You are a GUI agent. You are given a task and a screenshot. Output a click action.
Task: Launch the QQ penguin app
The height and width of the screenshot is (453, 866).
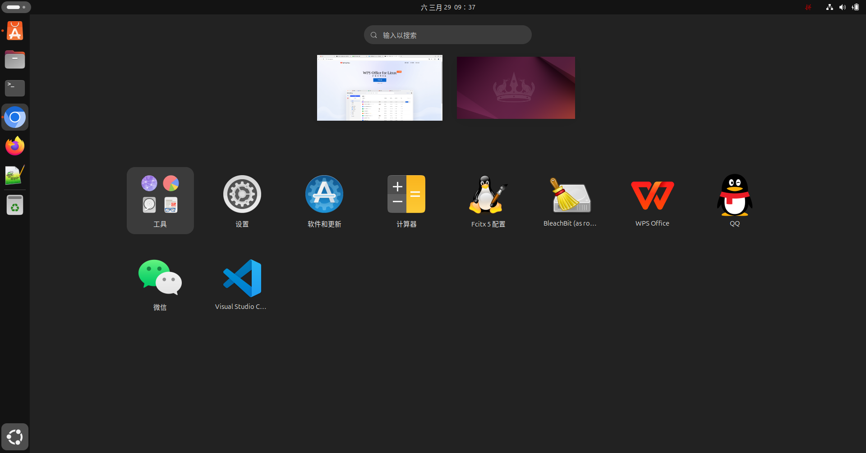pyautogui.click(x=735, y=200)
